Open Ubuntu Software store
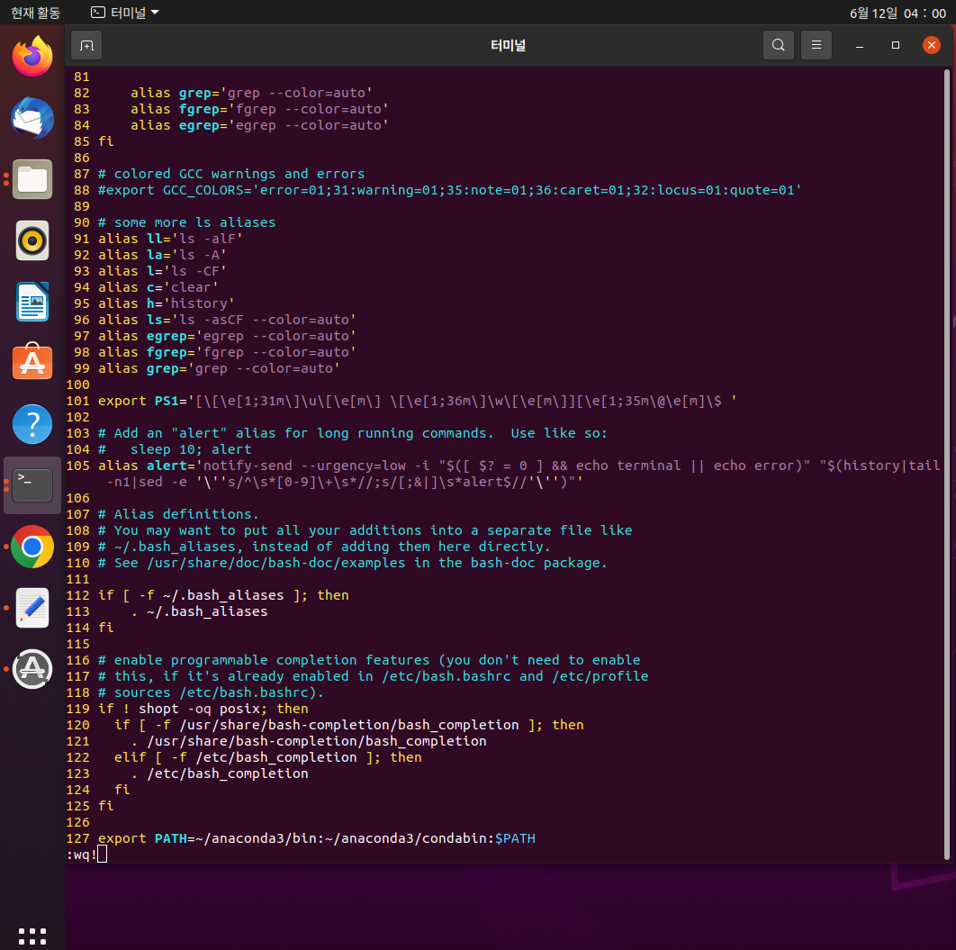The width and height of the screenshot is (956, 950). 32,362
